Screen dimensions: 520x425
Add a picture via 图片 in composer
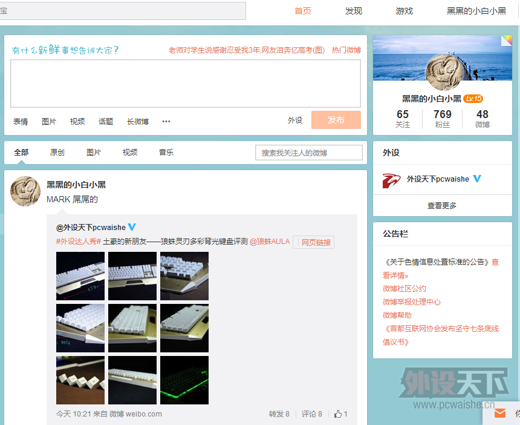click(49, 122)
